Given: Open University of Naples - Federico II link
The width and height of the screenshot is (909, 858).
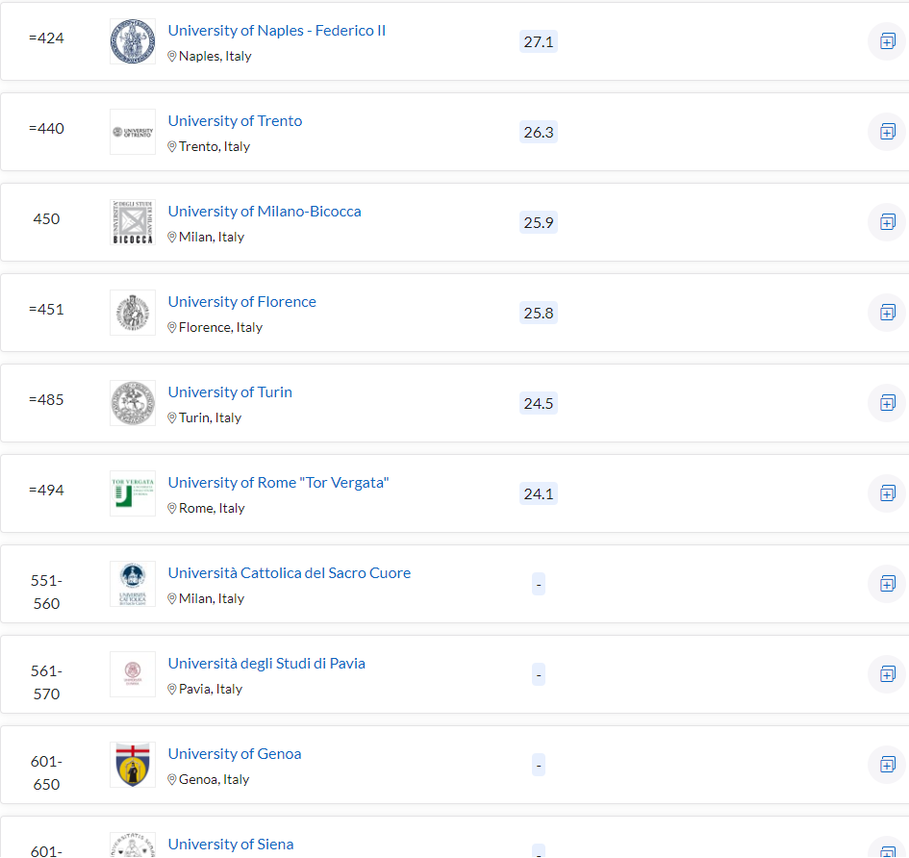Looking at the screenshot, I should click(276, 31).
